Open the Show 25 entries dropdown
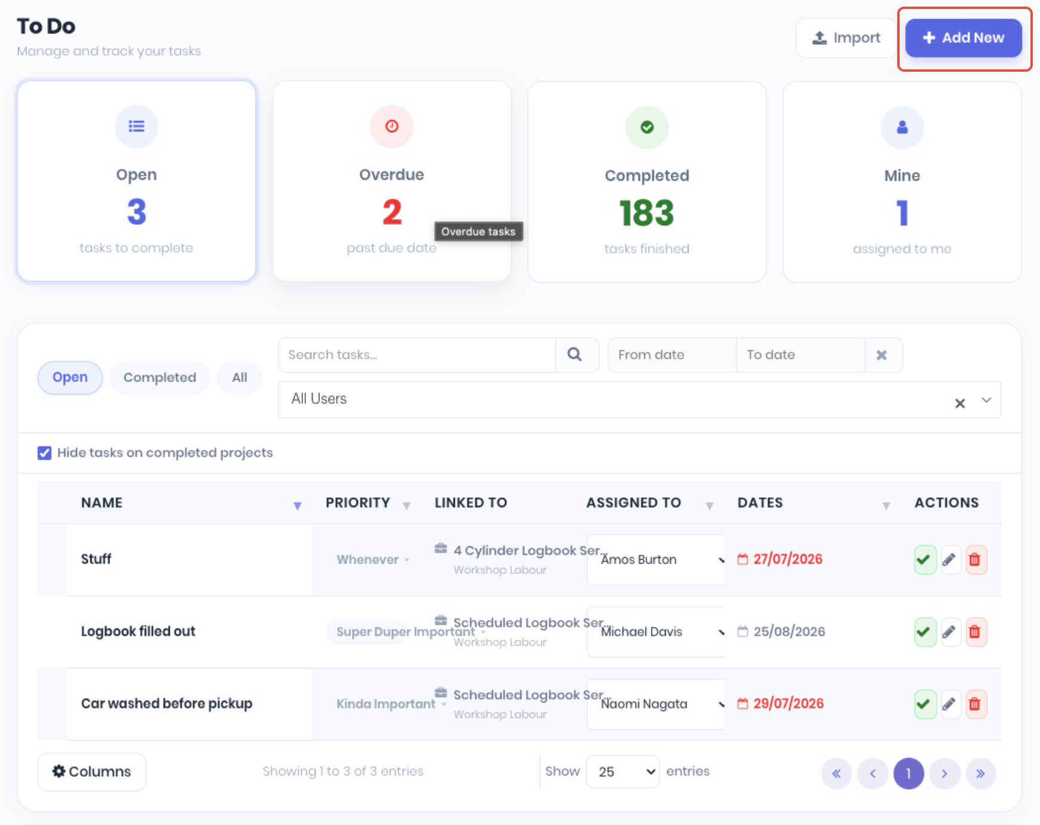Image resolution: width=1040 pixels, height=825 pixels. (x=623, y=772)
